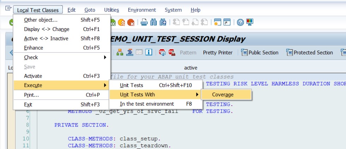Image resolution: width=346 pixels, height=149 pixels.
Task: Open the Environment menu
Action: 142,10
